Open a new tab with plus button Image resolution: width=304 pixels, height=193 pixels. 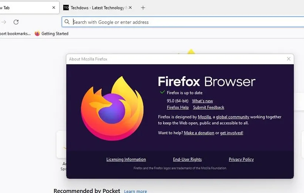coord(143,7)
